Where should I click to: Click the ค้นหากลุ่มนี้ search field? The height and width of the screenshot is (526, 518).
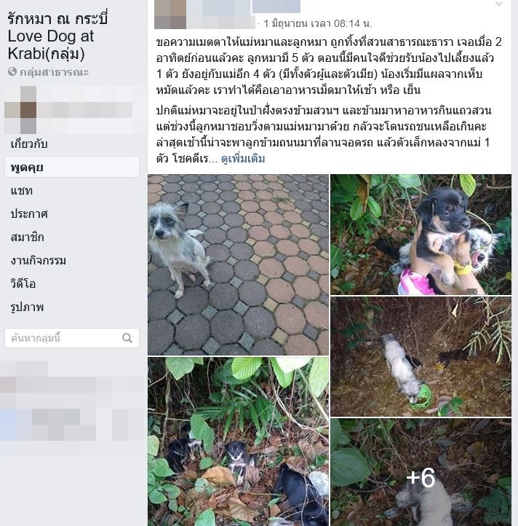72,338
